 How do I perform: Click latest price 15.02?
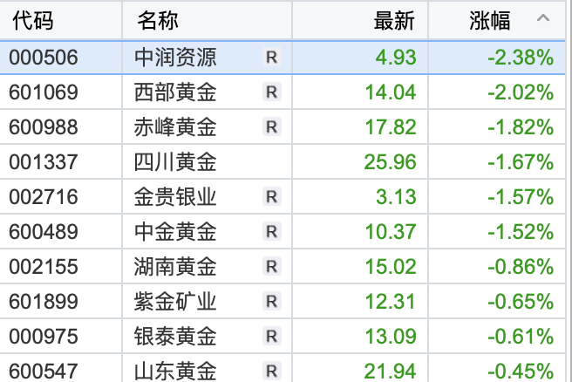click(x=391, y=266)
